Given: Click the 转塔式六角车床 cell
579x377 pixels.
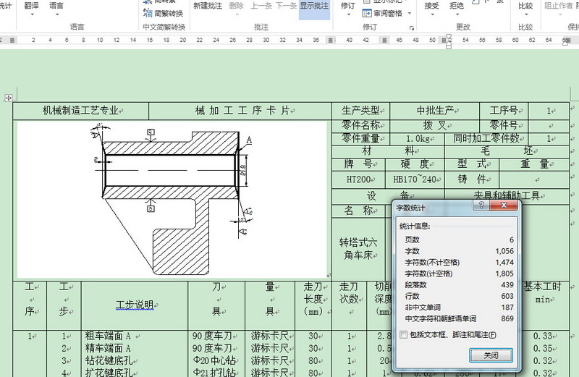Looking at the screenshot, I should click(x=358, y=248).
